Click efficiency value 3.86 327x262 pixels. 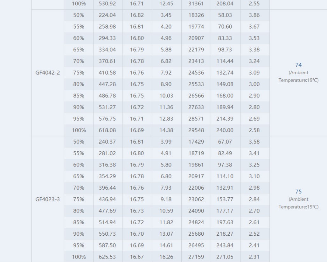point(254,15)
